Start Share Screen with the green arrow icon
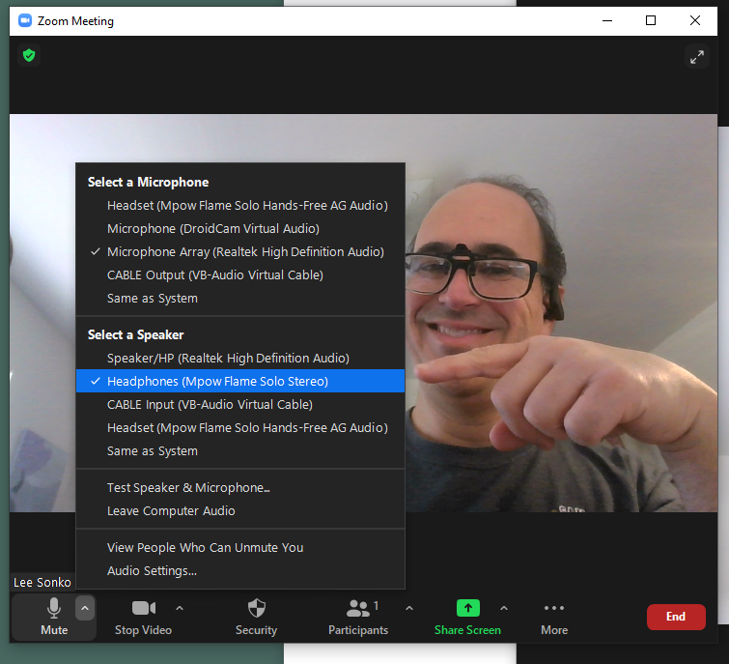The width and height of the screenshot is (729, 664). (467, 608)
